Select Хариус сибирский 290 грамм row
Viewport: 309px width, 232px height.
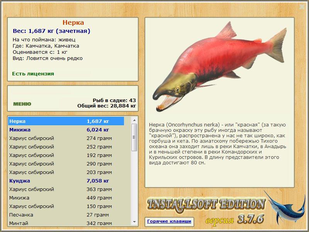point(66,164)
